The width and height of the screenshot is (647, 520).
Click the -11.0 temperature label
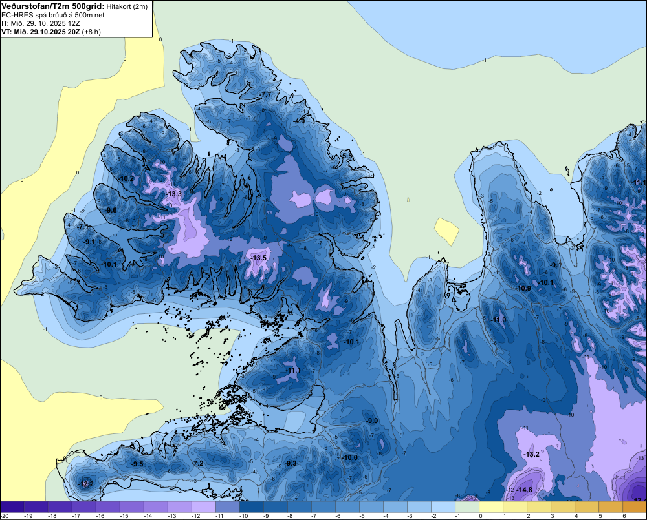pyautogui.click(x=498, y=320)
